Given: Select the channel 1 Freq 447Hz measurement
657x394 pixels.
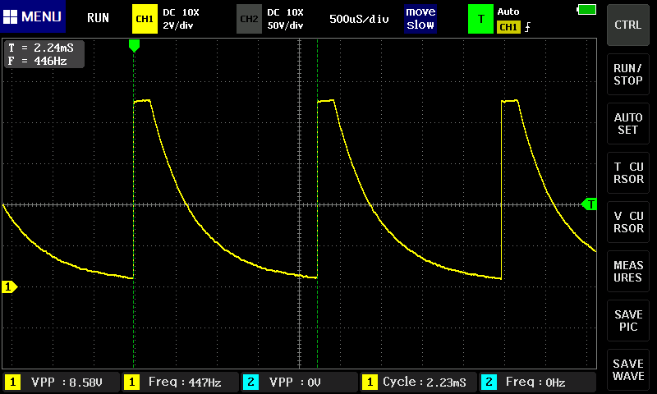Looking at the screenshot, I should [180, 383].
